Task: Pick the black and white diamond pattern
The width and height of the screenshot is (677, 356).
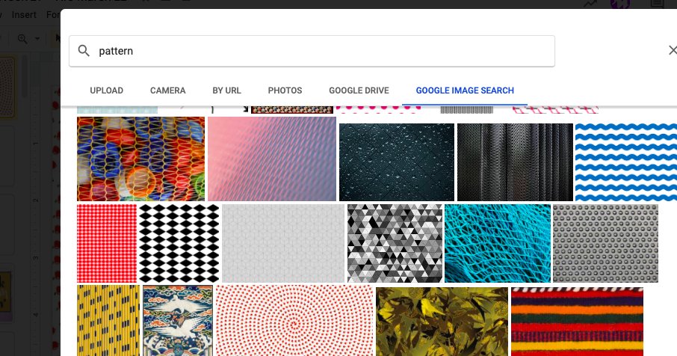Action: [x=179, y=243]
